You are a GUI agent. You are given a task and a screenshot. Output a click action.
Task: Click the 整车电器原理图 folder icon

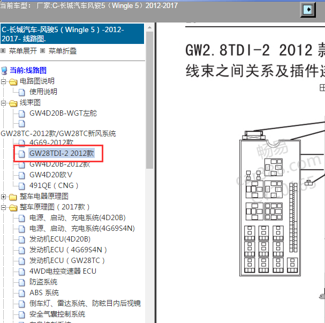coord(13,197)
